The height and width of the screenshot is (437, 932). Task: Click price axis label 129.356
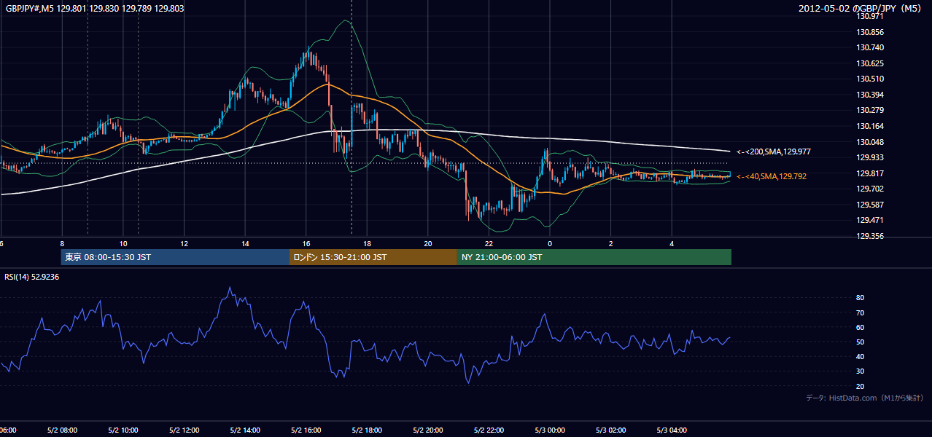pyautogui.click(x=871, y=236)
